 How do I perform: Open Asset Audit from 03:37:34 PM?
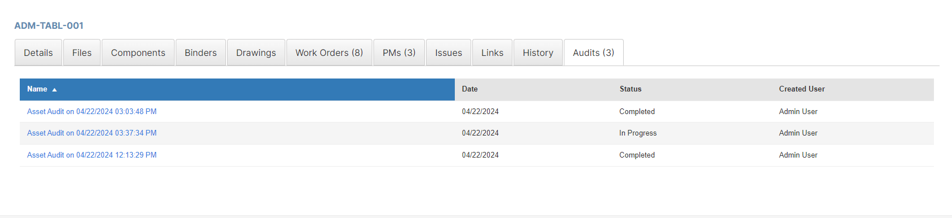[92, 133]
